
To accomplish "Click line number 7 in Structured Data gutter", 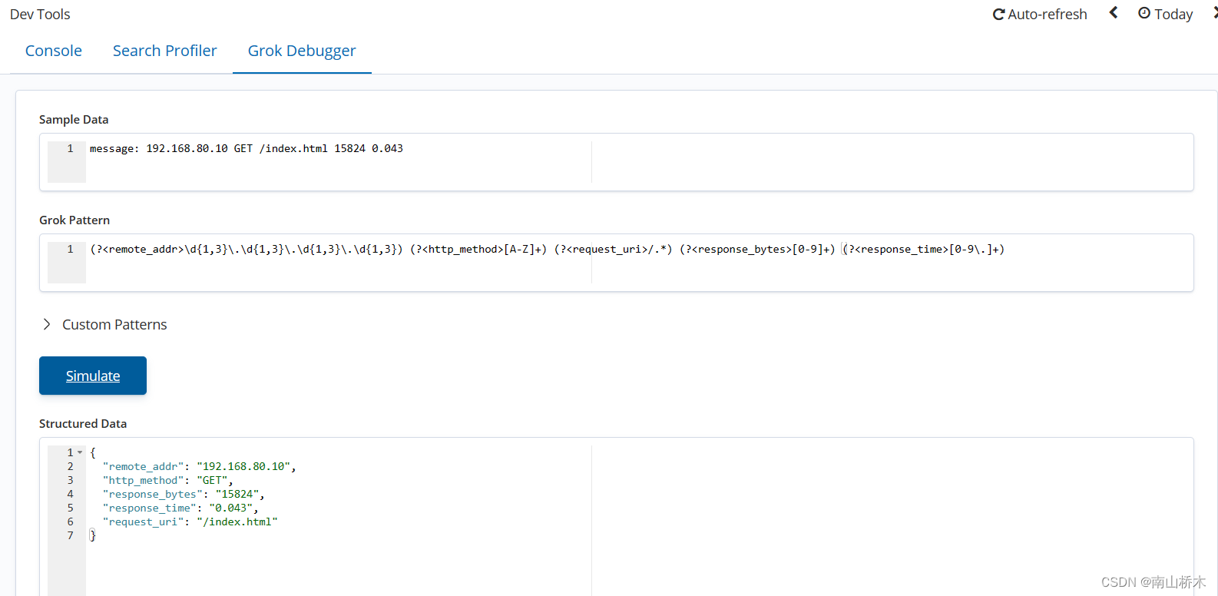I will point(70,535).
